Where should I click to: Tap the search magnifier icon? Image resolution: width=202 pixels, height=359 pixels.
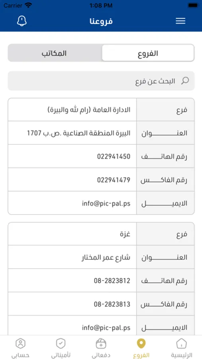pos(185,81)
